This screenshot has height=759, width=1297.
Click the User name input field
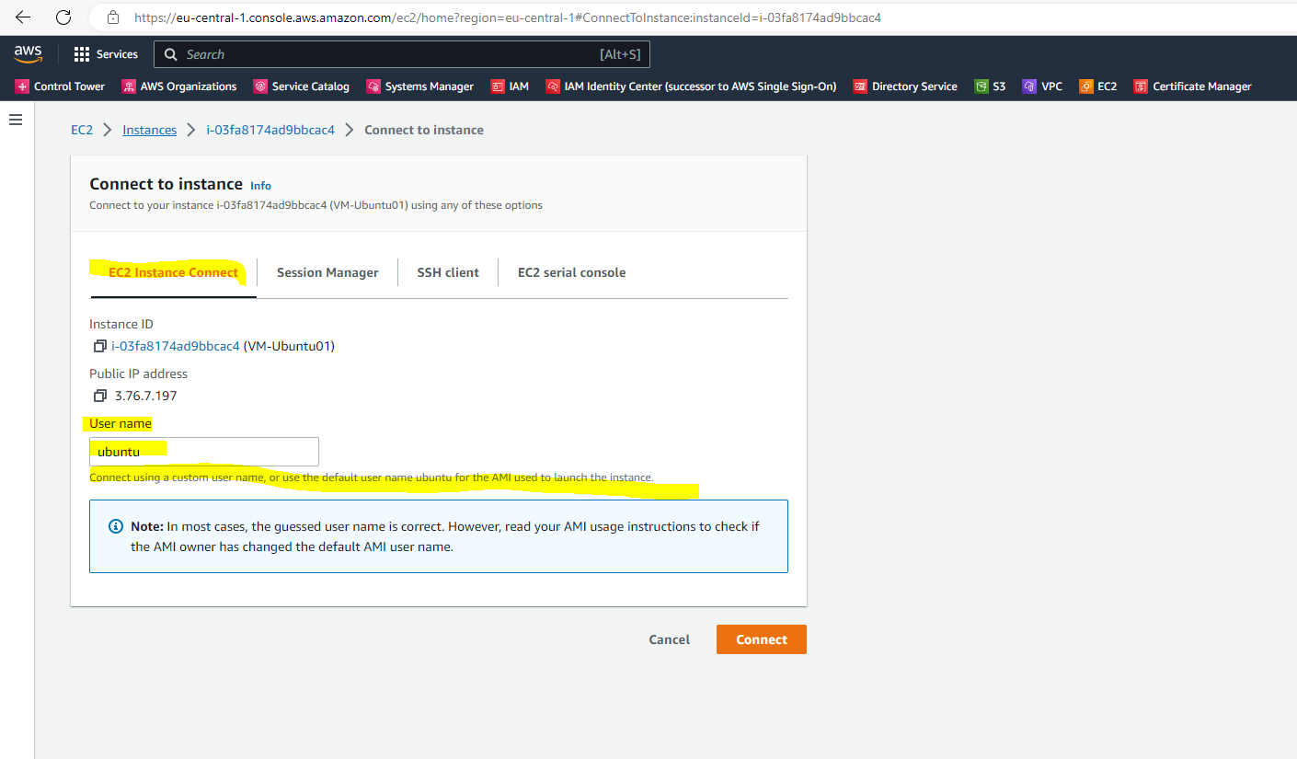[x=203, y=451]
